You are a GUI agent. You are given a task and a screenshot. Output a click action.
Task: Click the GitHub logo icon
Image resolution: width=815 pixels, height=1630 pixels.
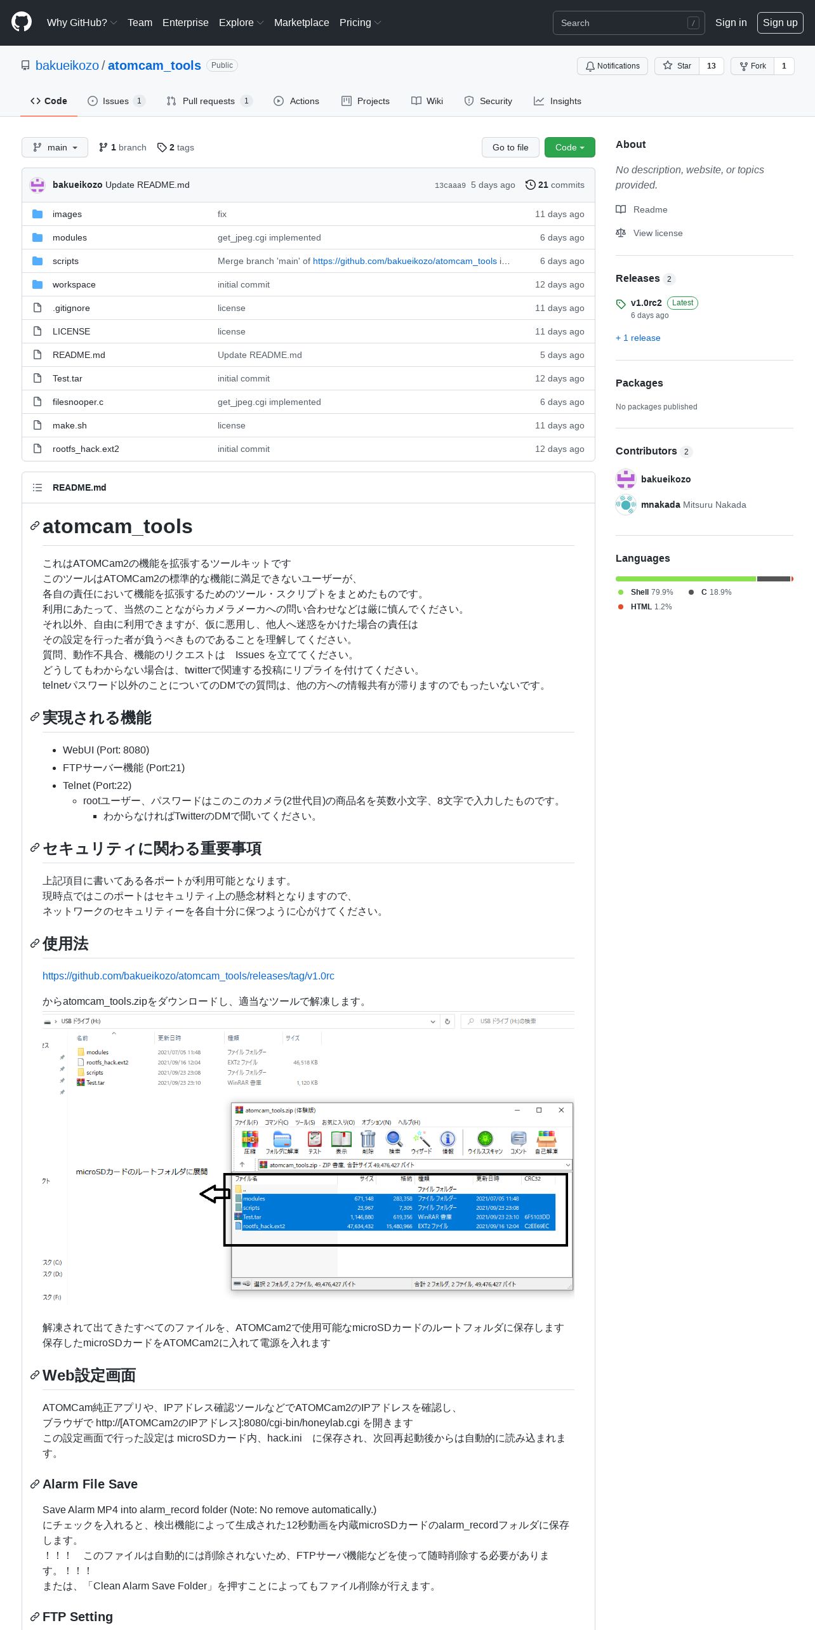[x=22, y=22]
